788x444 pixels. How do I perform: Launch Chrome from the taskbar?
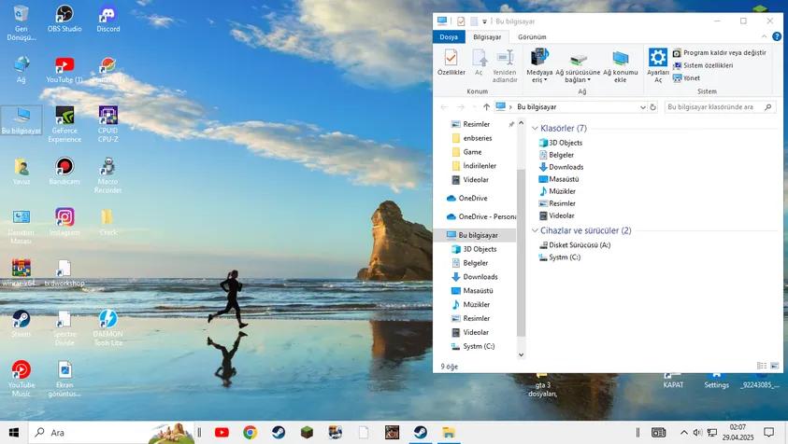pos(250,432)
